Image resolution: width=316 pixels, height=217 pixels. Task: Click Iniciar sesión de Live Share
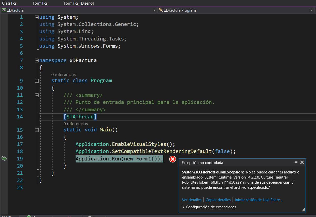(258, 200)
